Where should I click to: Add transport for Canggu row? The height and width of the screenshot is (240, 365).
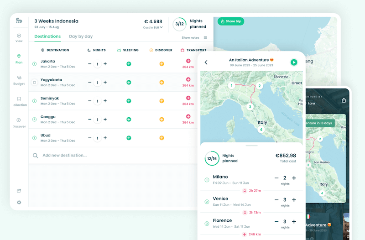(188, 116)
